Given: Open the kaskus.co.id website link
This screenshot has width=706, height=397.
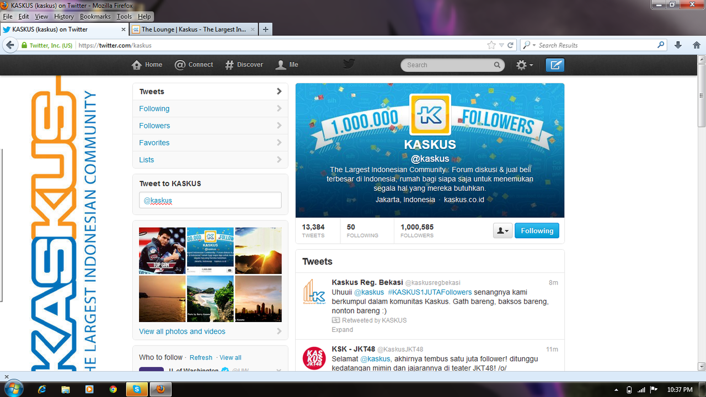Looking at the screenshot, I should pyautogui.click(x=464, y=200).
